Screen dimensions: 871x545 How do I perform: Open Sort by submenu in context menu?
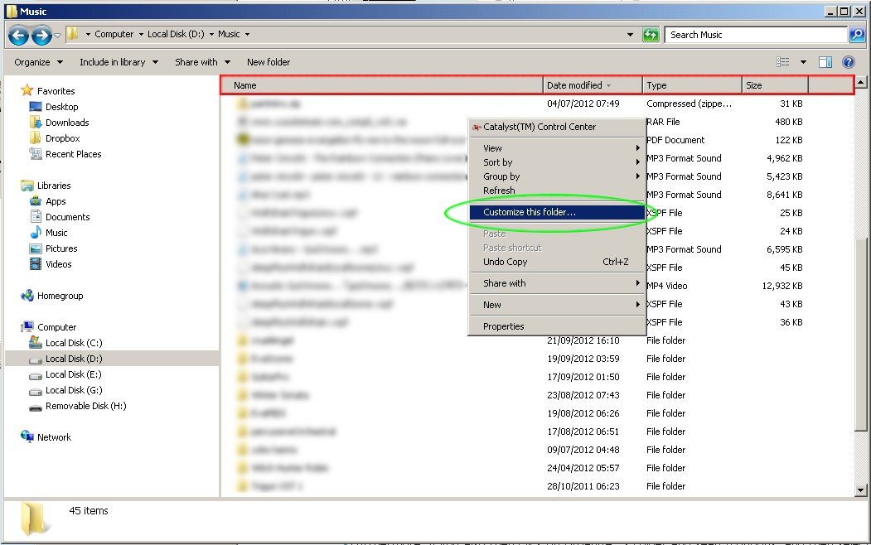[x=498, y=162]
